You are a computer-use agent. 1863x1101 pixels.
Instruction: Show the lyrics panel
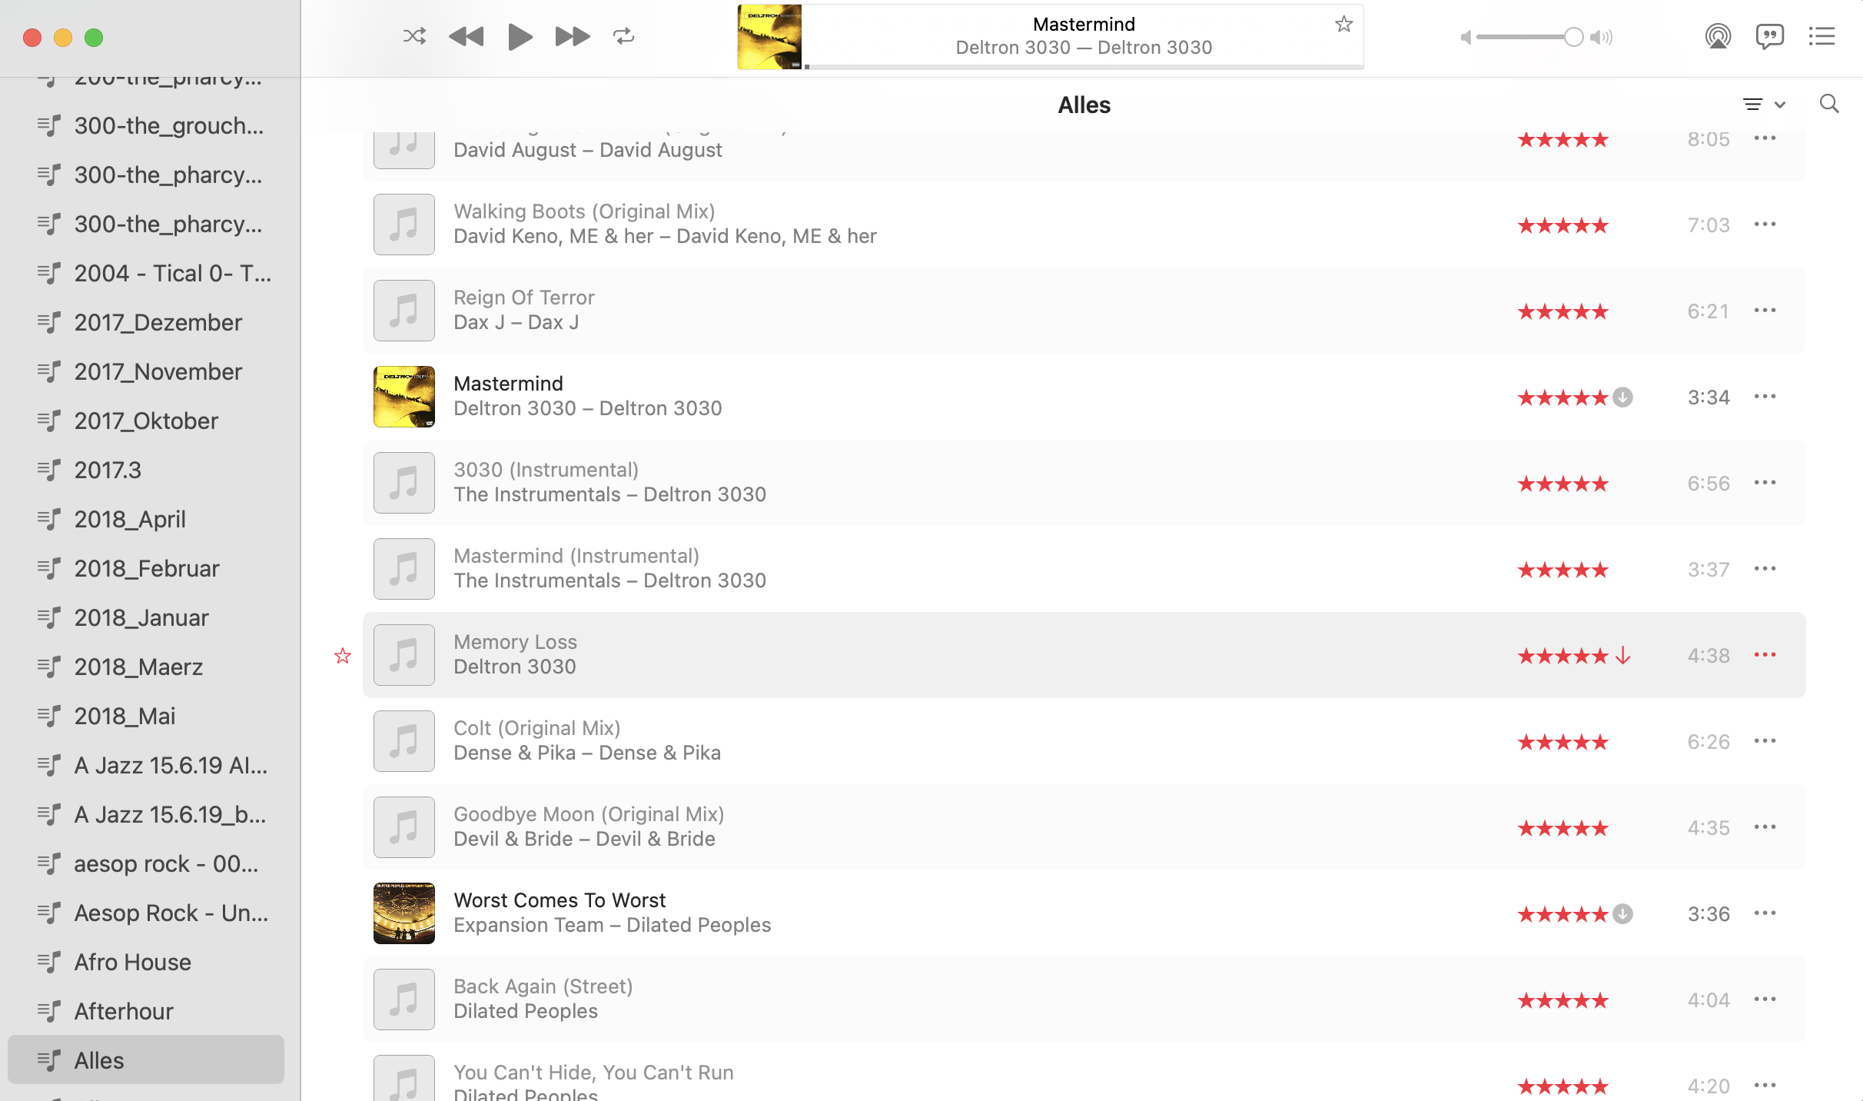click(x=1769, y=36)
